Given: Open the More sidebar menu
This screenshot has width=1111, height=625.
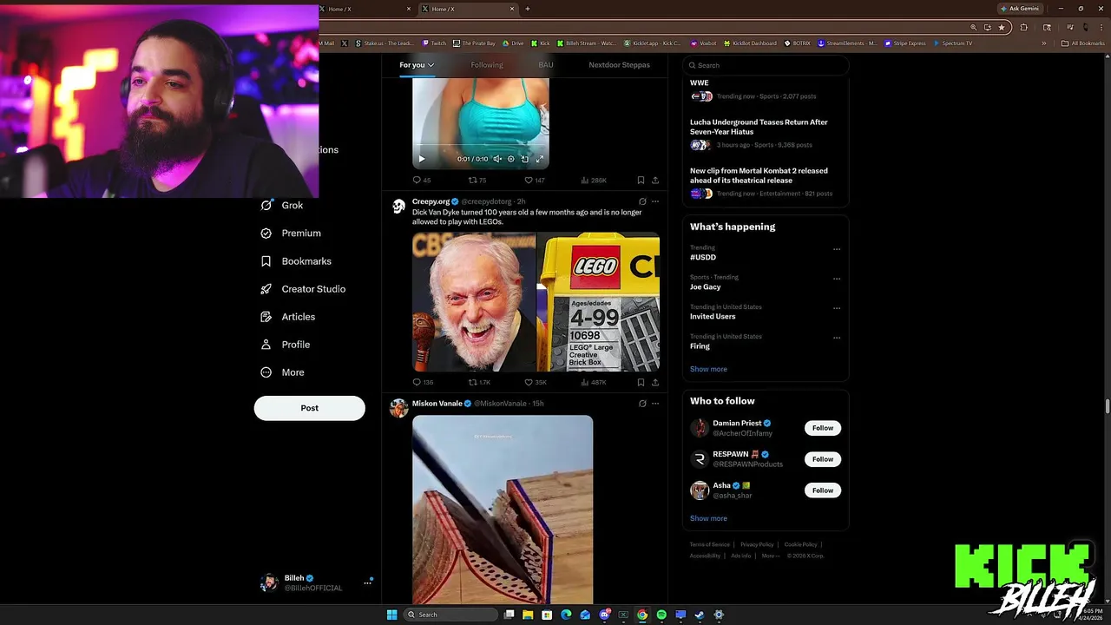Looking at the screenshot, I should pos(282,372).
